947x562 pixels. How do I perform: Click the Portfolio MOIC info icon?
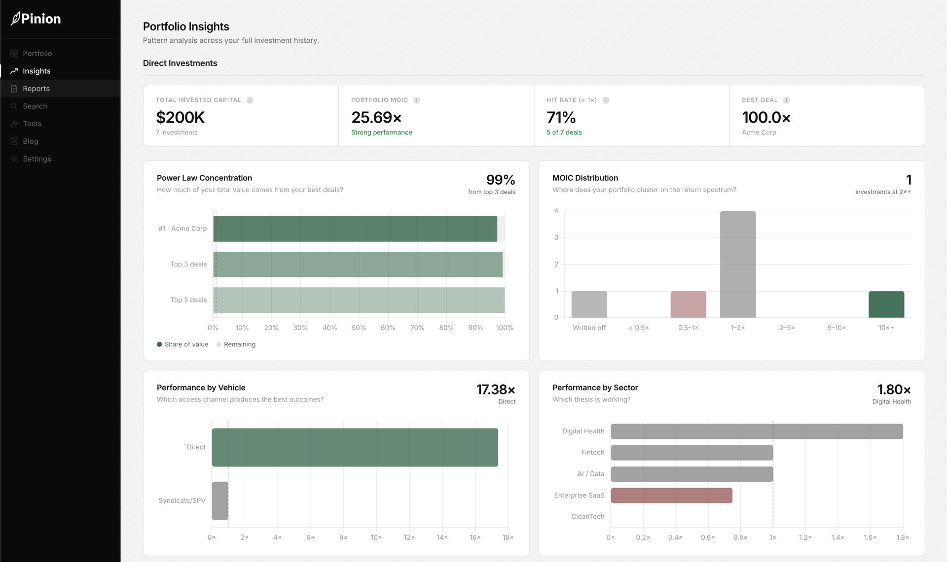[x=417, y=100]
